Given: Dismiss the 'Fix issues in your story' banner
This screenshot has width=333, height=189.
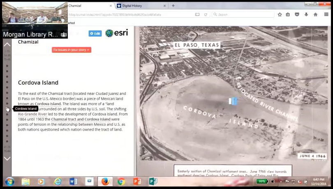Looking at the screenshot, I should tap(88, 50).
